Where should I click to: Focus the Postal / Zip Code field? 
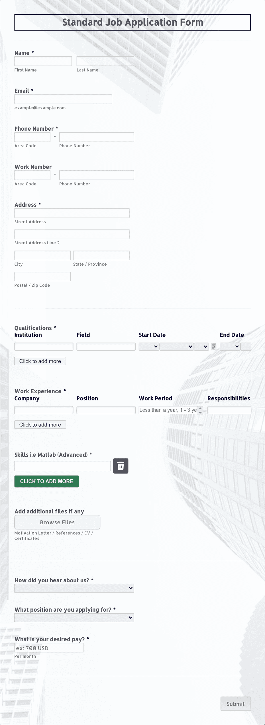point(42,276)
